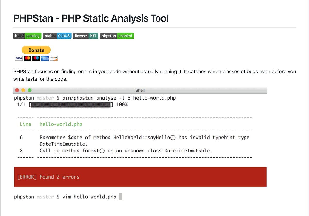Open the hello-world.php link in the results table
Screen dimensions: 309x216
click(x=61, y=124)
